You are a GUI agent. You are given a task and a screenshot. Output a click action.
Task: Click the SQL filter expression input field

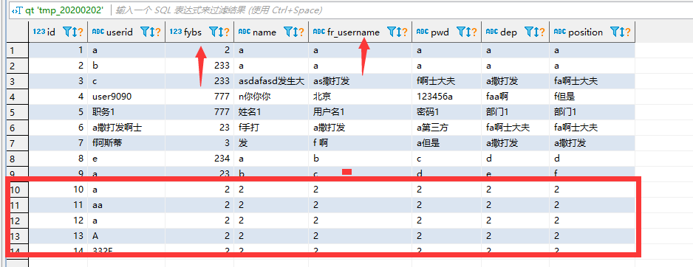click(402, 10)
